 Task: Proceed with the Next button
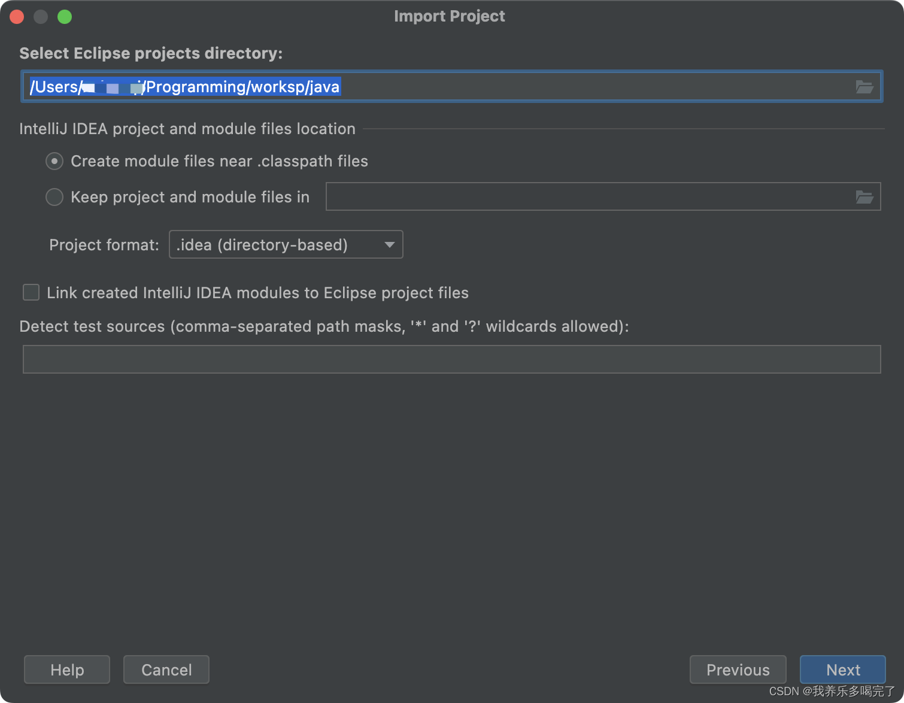843,669
